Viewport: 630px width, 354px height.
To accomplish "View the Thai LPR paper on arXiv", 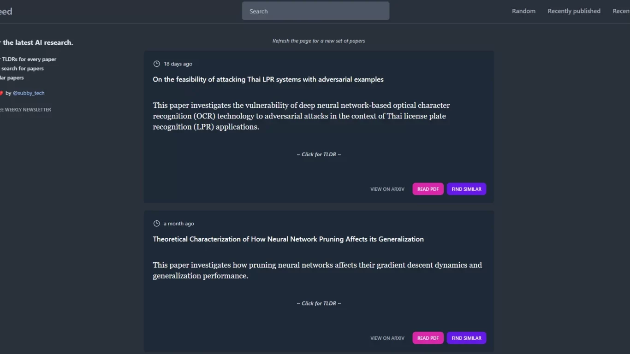I will [387, 189].
